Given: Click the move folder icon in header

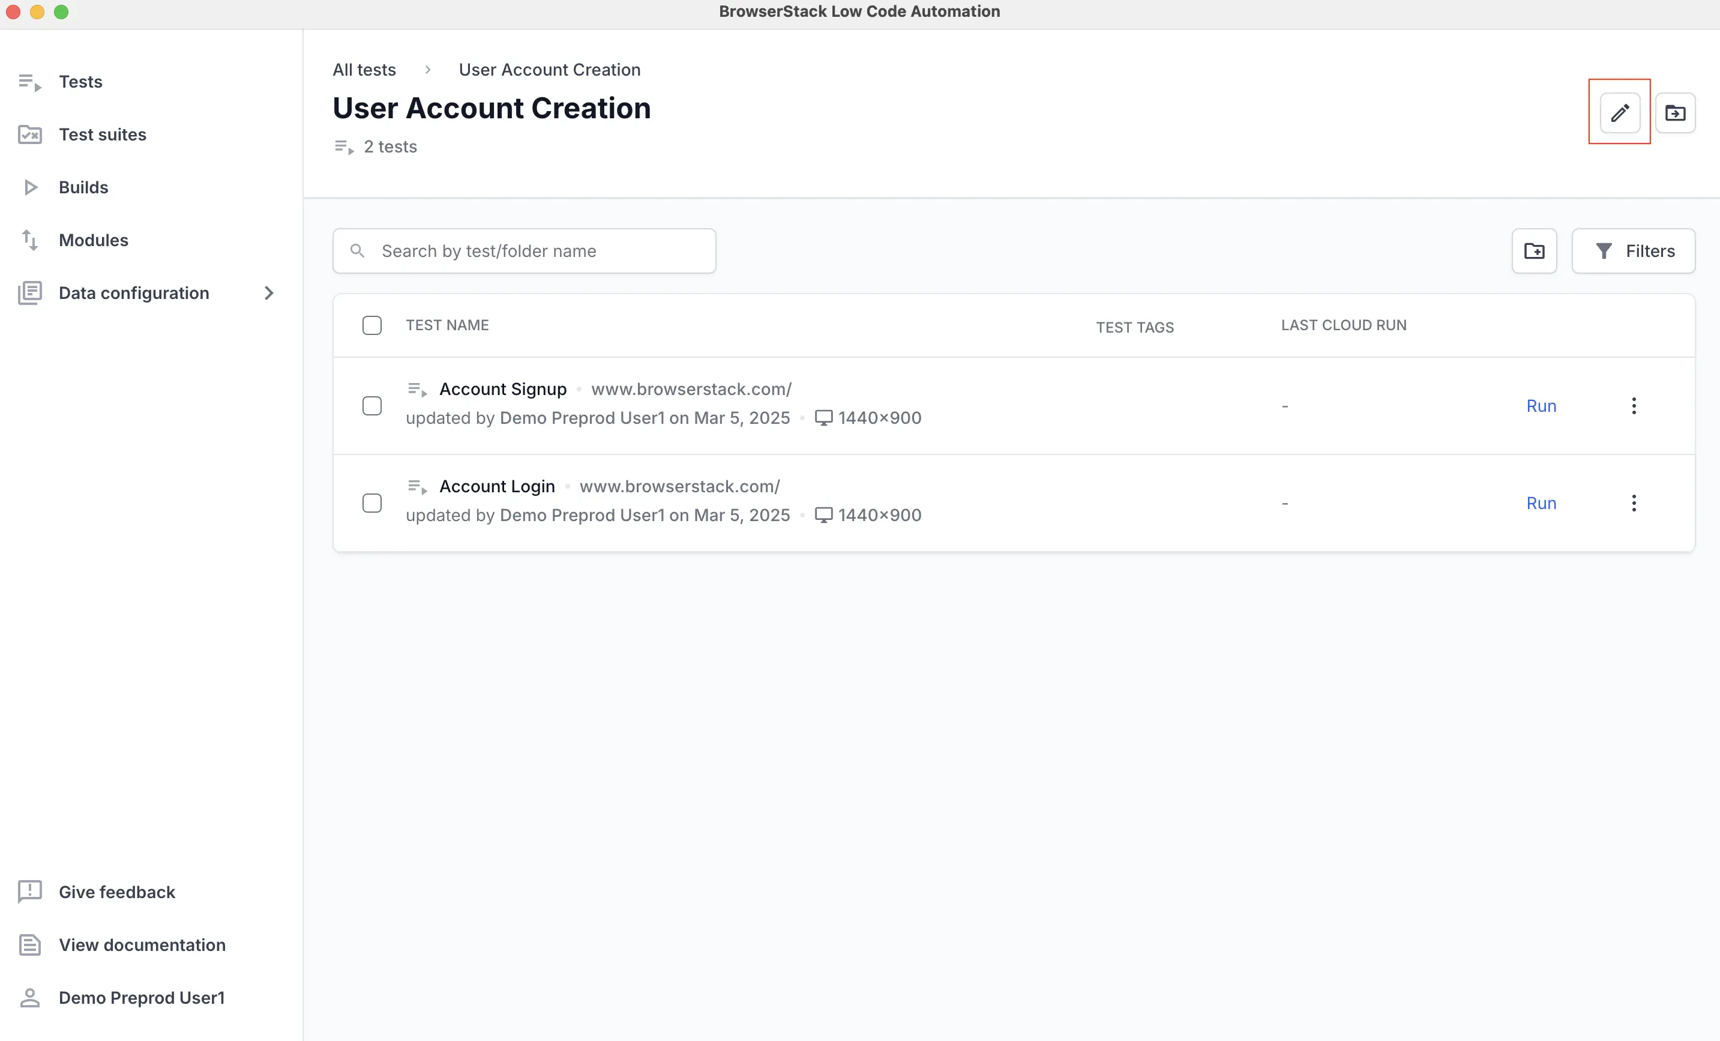Looking at the screenshot, I should (x=1674, y=112).
